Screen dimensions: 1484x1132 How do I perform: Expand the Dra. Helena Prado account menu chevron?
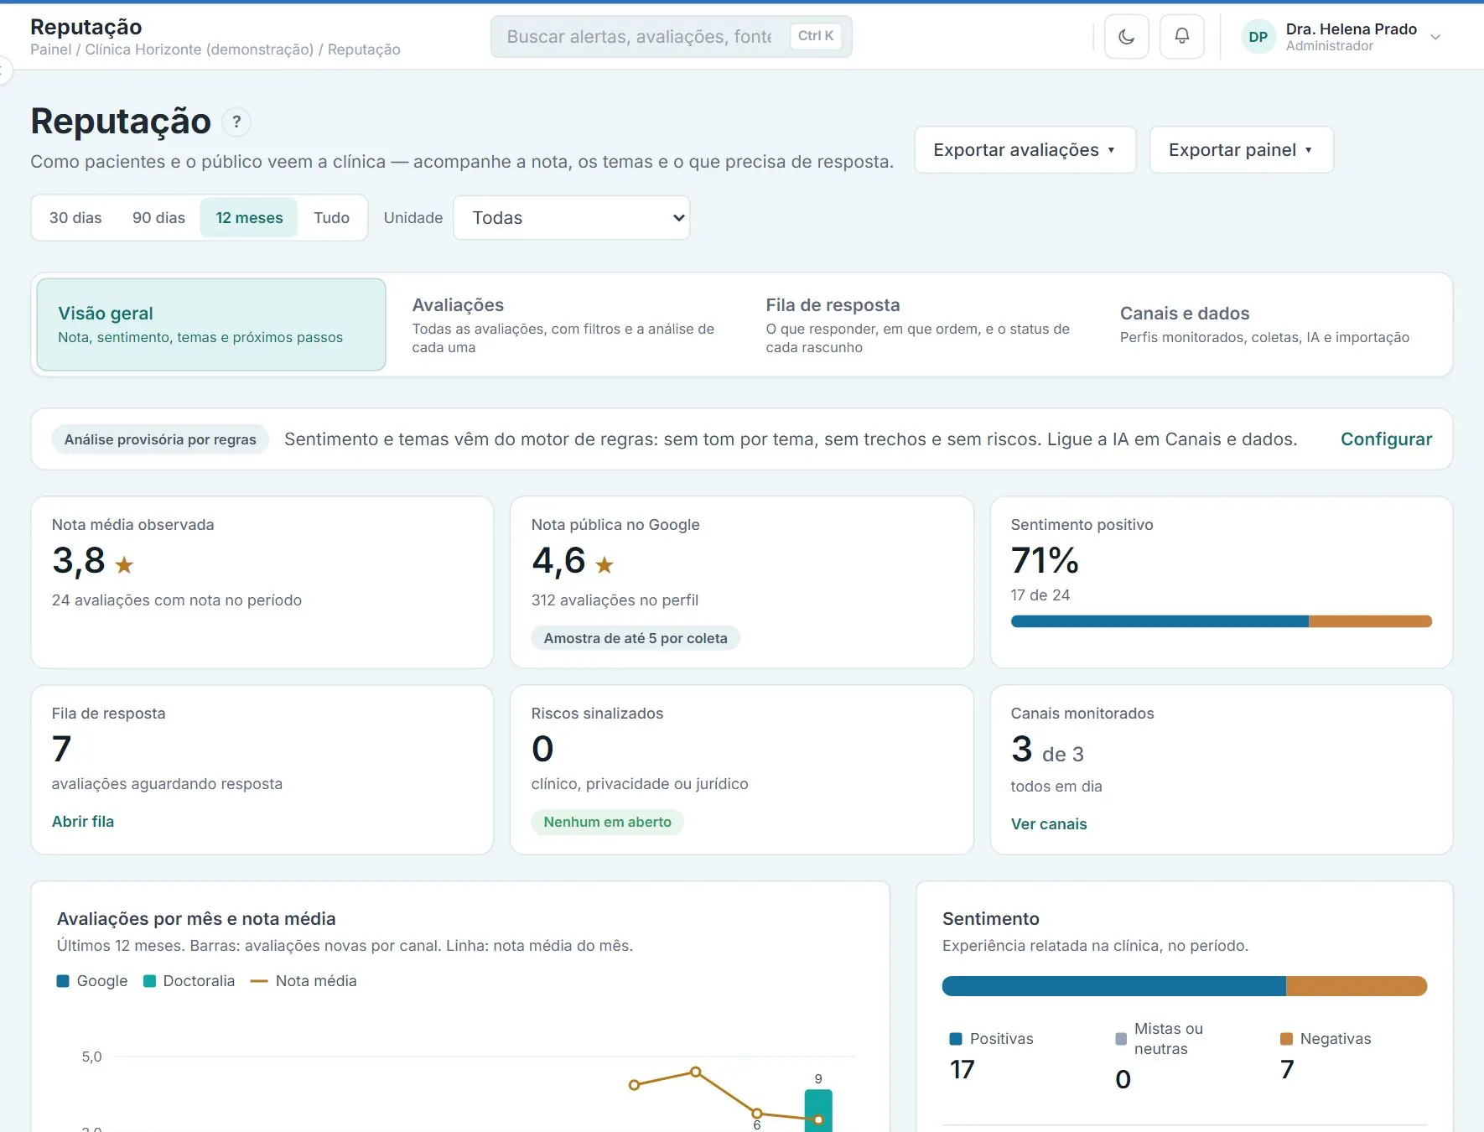[x=1435, y=37]
